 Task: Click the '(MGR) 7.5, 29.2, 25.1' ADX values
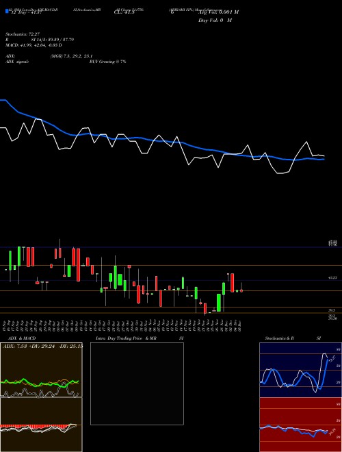point(71,56)
